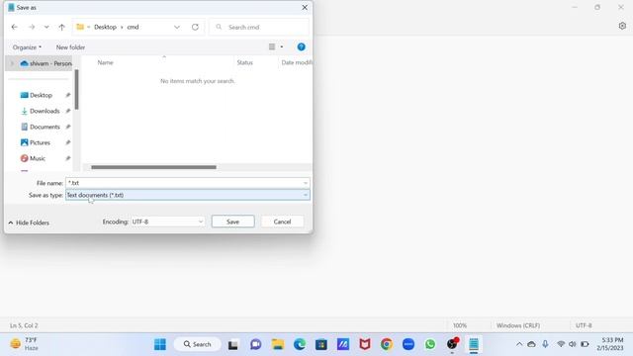Image resolution: width=633 pixels, height=356 pixels.
Task: Open the blue Help icon
Action: tap(301, 46)
